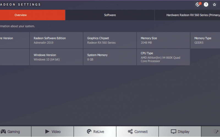220x137 pixels.
Task: Select the Windows Version label
Action: point(45,55)
